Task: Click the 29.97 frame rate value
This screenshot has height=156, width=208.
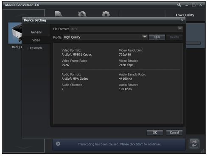Action: click(x=65, y=65)
